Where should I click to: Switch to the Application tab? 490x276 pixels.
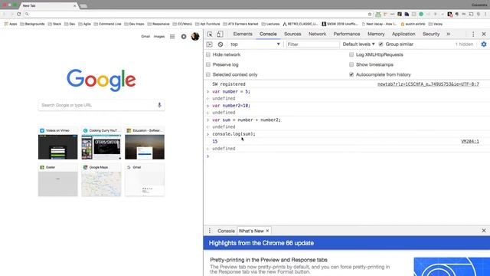click(403, 34)
